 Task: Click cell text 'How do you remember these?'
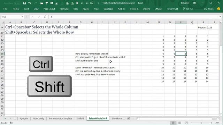tap(92, 54)
